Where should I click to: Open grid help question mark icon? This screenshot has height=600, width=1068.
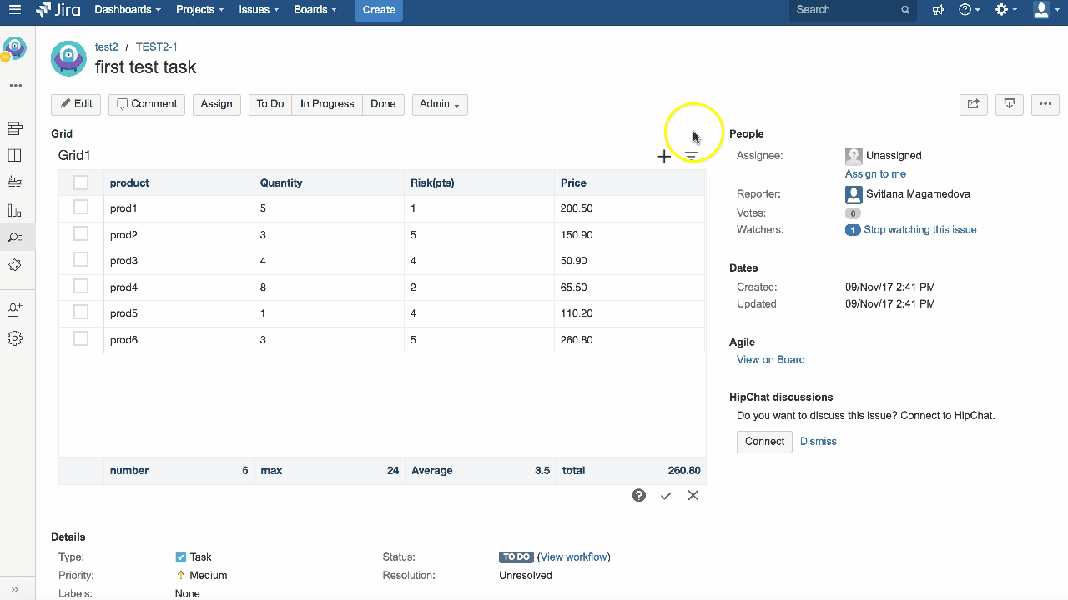tap(639, 495)
